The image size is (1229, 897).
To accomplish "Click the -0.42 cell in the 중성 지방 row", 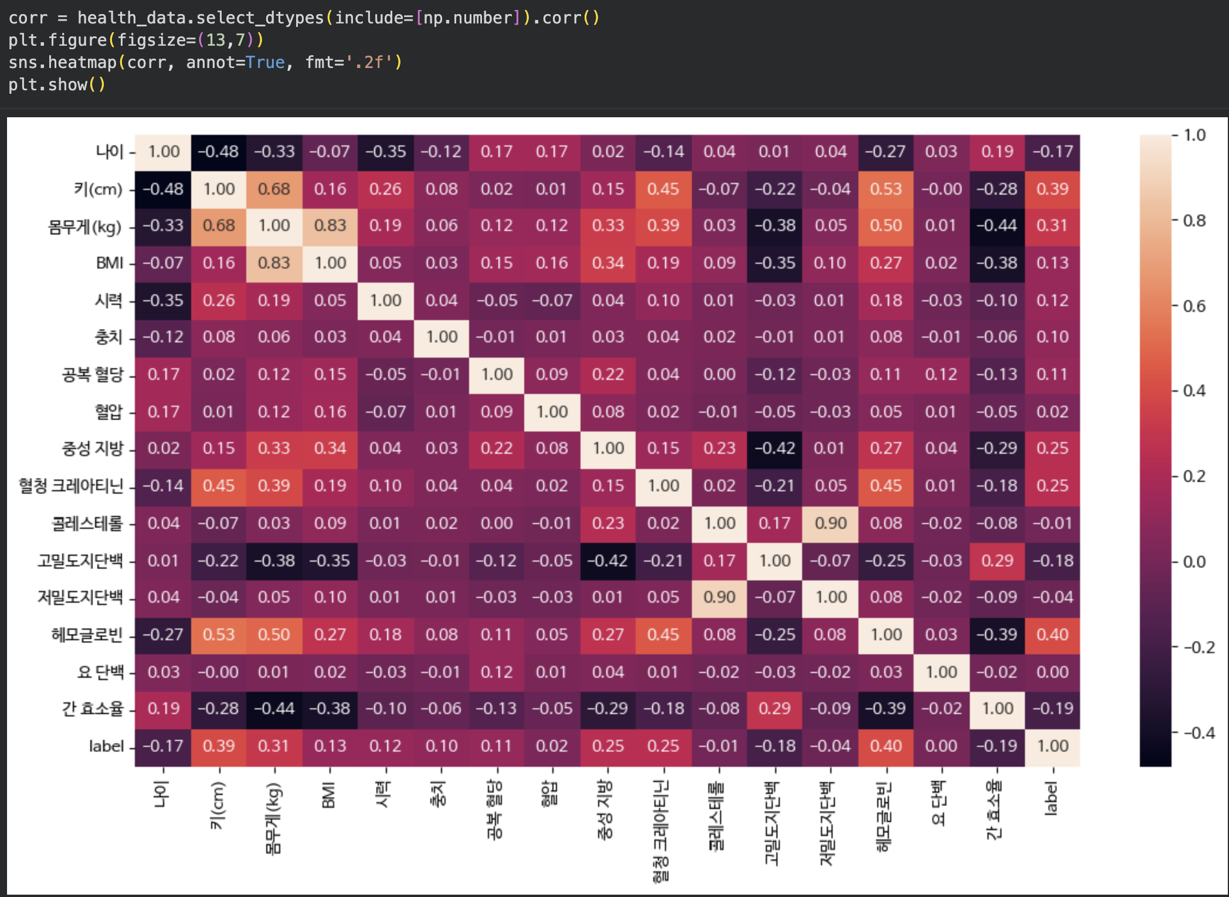I will click(774, 448).
